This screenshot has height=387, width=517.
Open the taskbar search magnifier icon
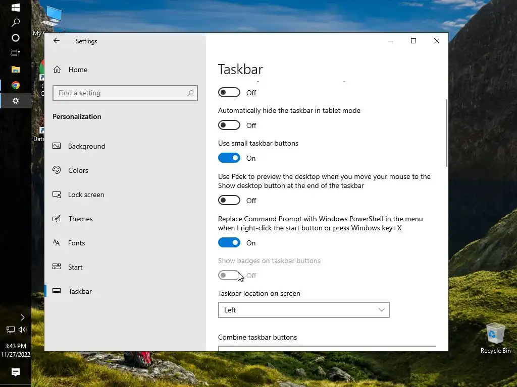(16, 22)
